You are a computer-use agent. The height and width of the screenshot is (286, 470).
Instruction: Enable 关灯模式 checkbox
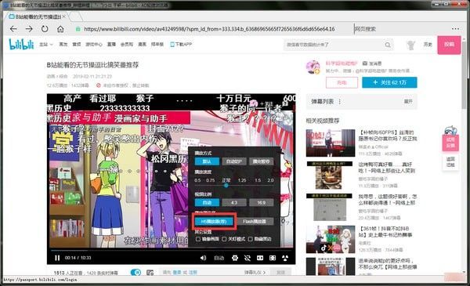[x=224, y=239]
